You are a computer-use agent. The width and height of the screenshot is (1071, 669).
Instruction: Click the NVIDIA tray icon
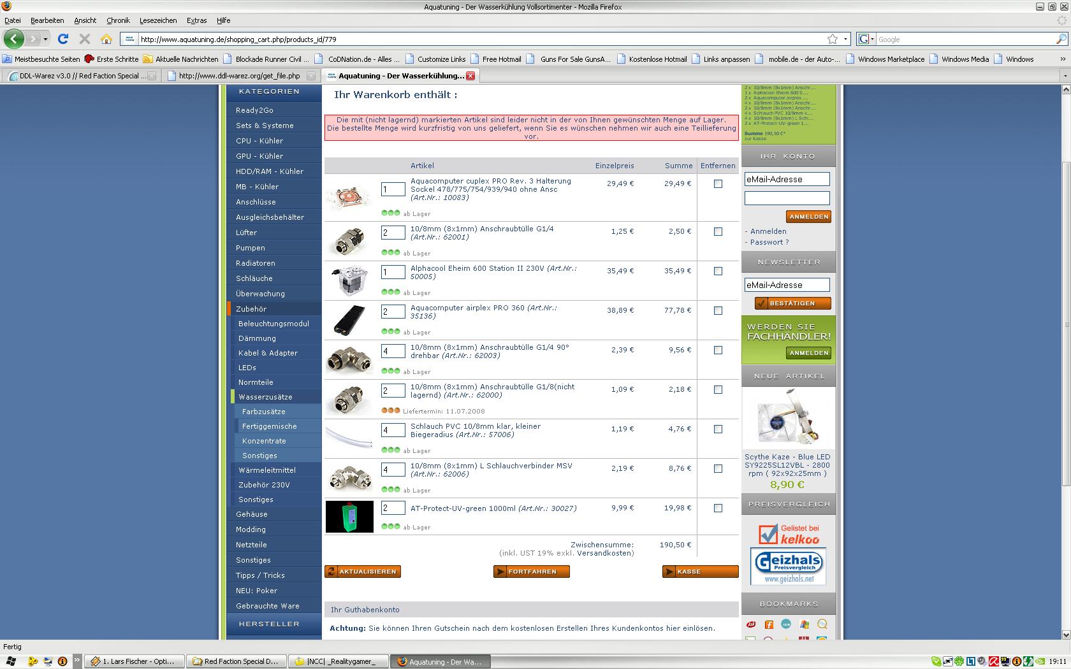click(x=1040, y=661)
